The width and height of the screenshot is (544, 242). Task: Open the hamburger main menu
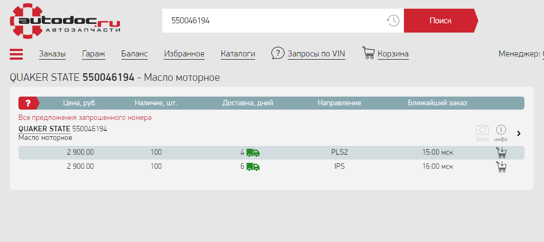[16, 54]
